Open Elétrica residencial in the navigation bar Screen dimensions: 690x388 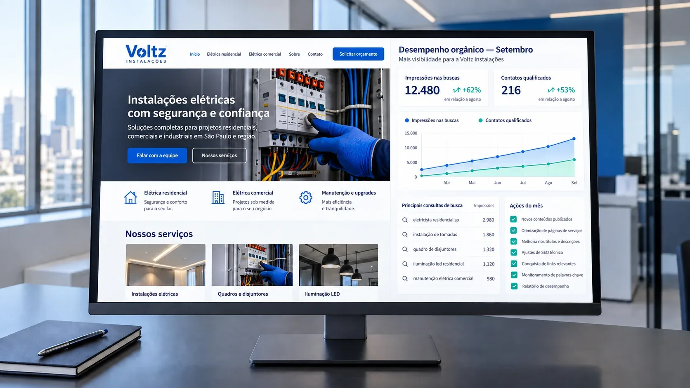[224, 54]
